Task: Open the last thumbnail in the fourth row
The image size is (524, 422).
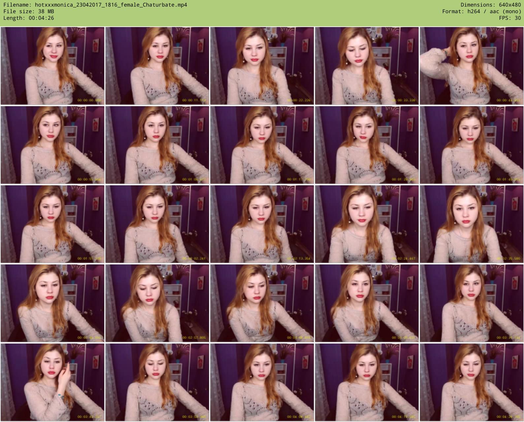Action: [x=472, y=303]
